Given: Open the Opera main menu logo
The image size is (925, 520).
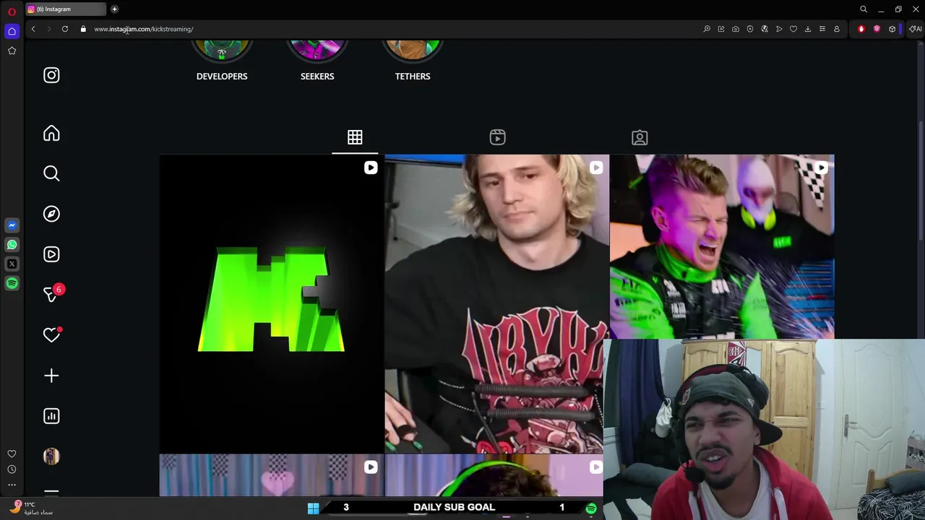Looking at the screenshot, I should [12, 12].
